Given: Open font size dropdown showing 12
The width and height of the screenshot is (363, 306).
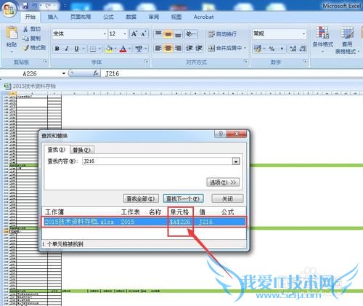Looking at the screenshot, I should pos(125,33).
